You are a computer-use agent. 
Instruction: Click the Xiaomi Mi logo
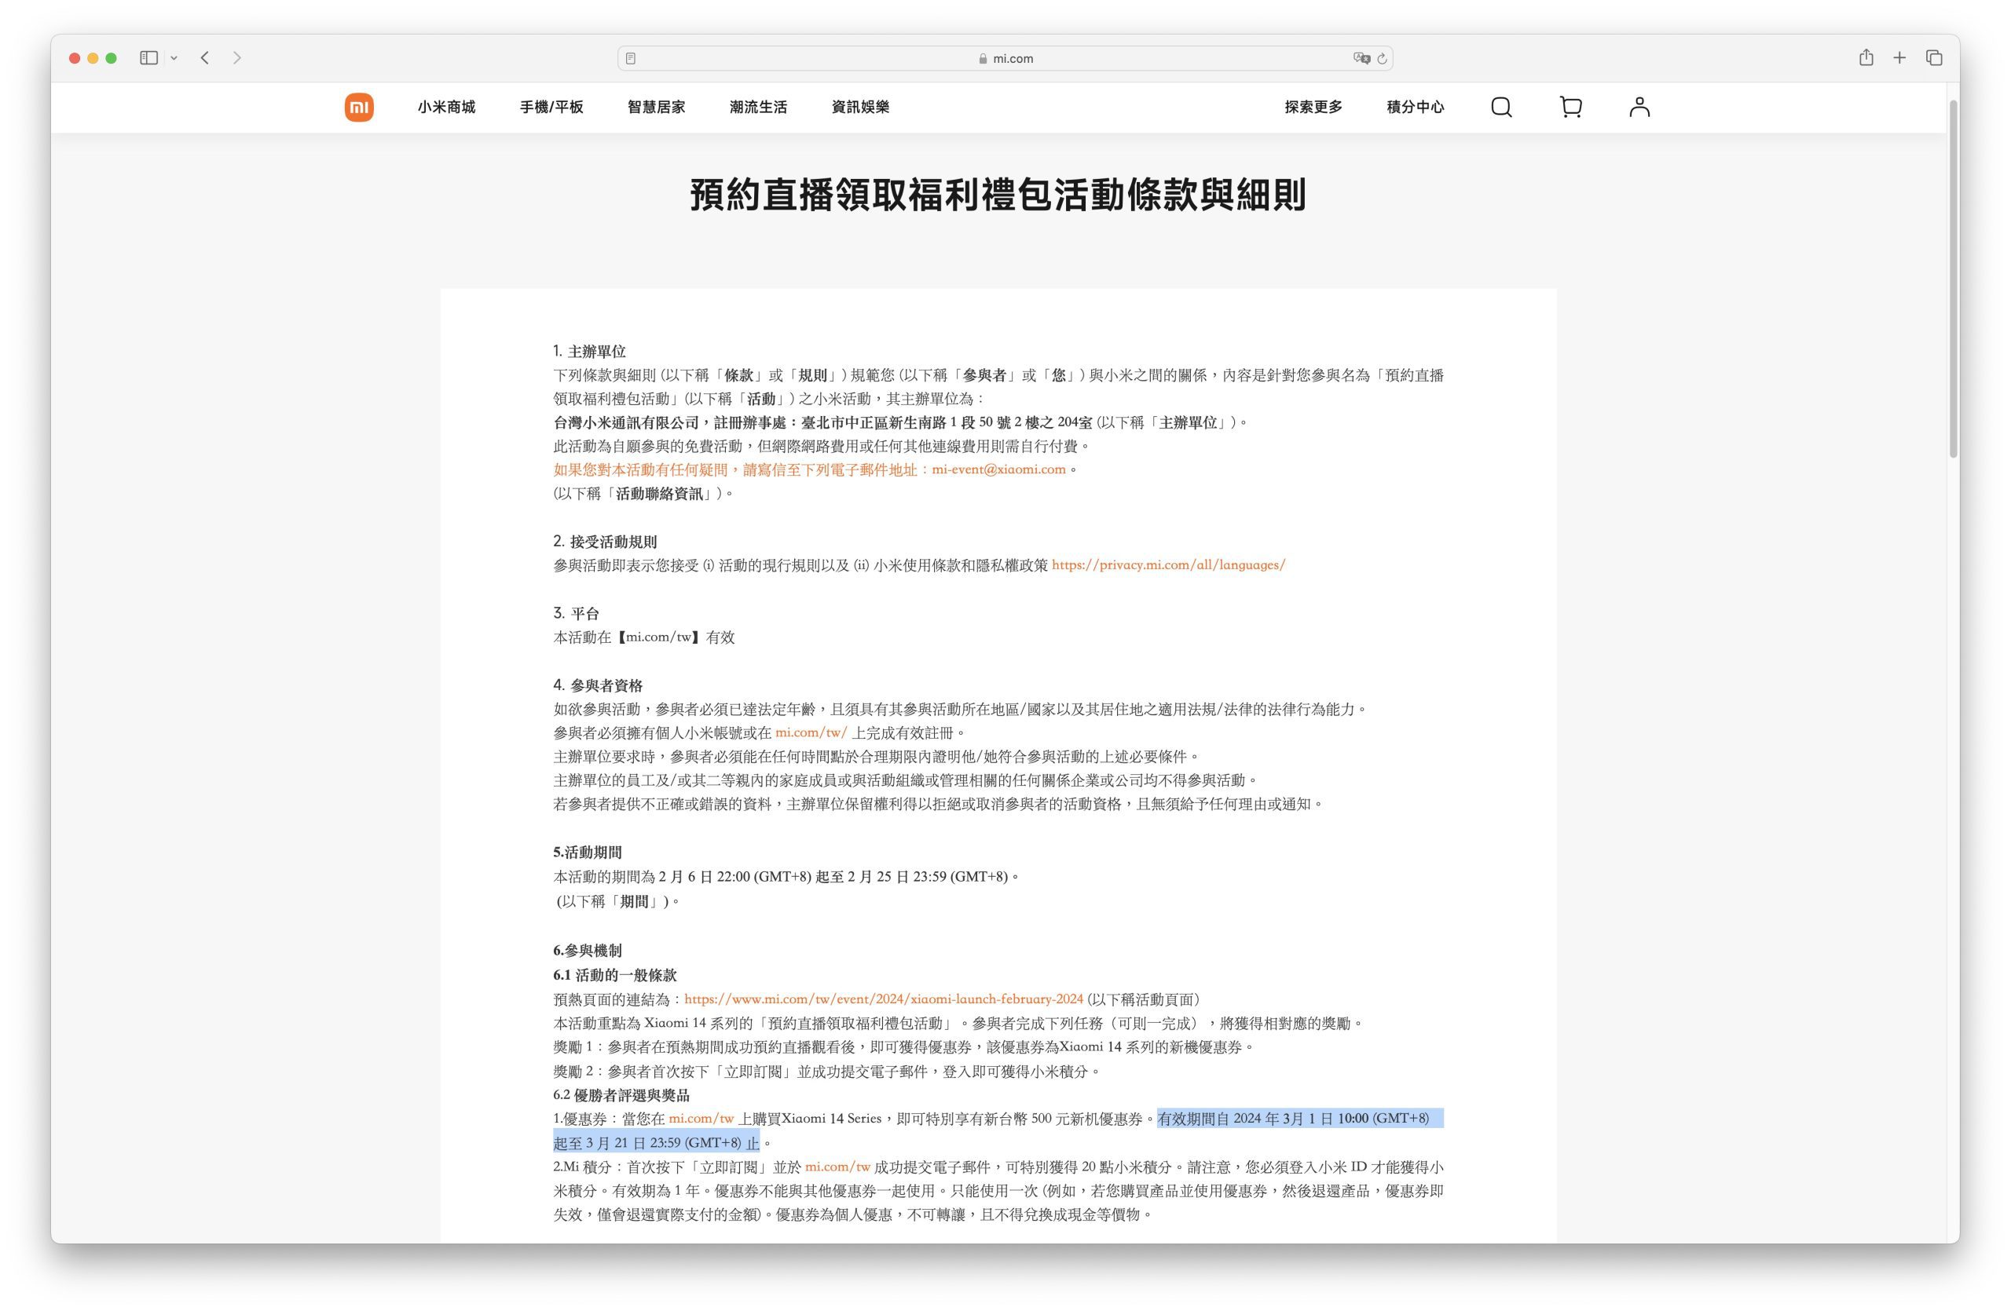pos(359,108)
